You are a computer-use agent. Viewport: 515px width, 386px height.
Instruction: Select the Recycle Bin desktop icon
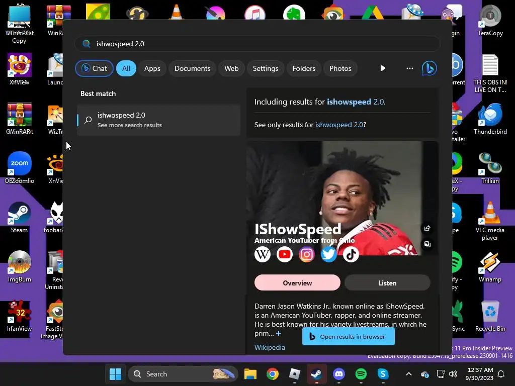coord(490,316)
